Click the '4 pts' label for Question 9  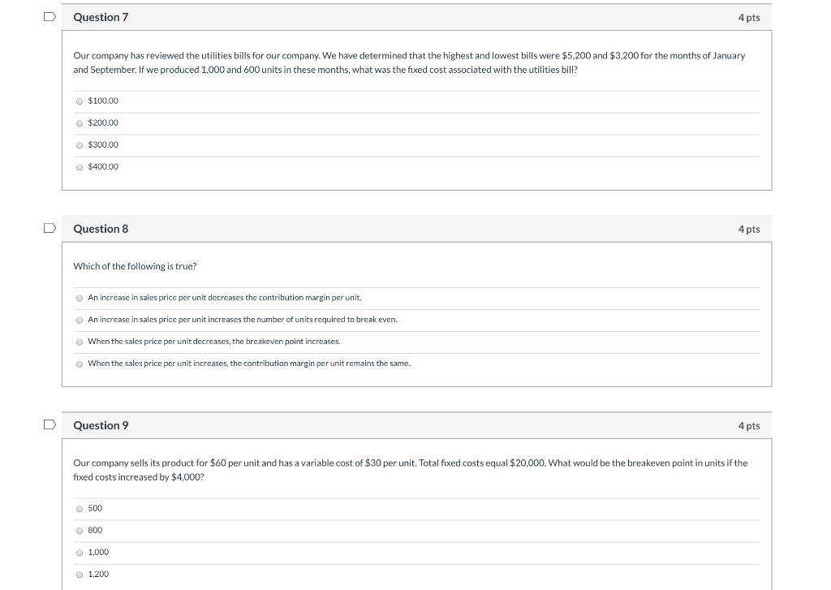(x=749, y=426)
